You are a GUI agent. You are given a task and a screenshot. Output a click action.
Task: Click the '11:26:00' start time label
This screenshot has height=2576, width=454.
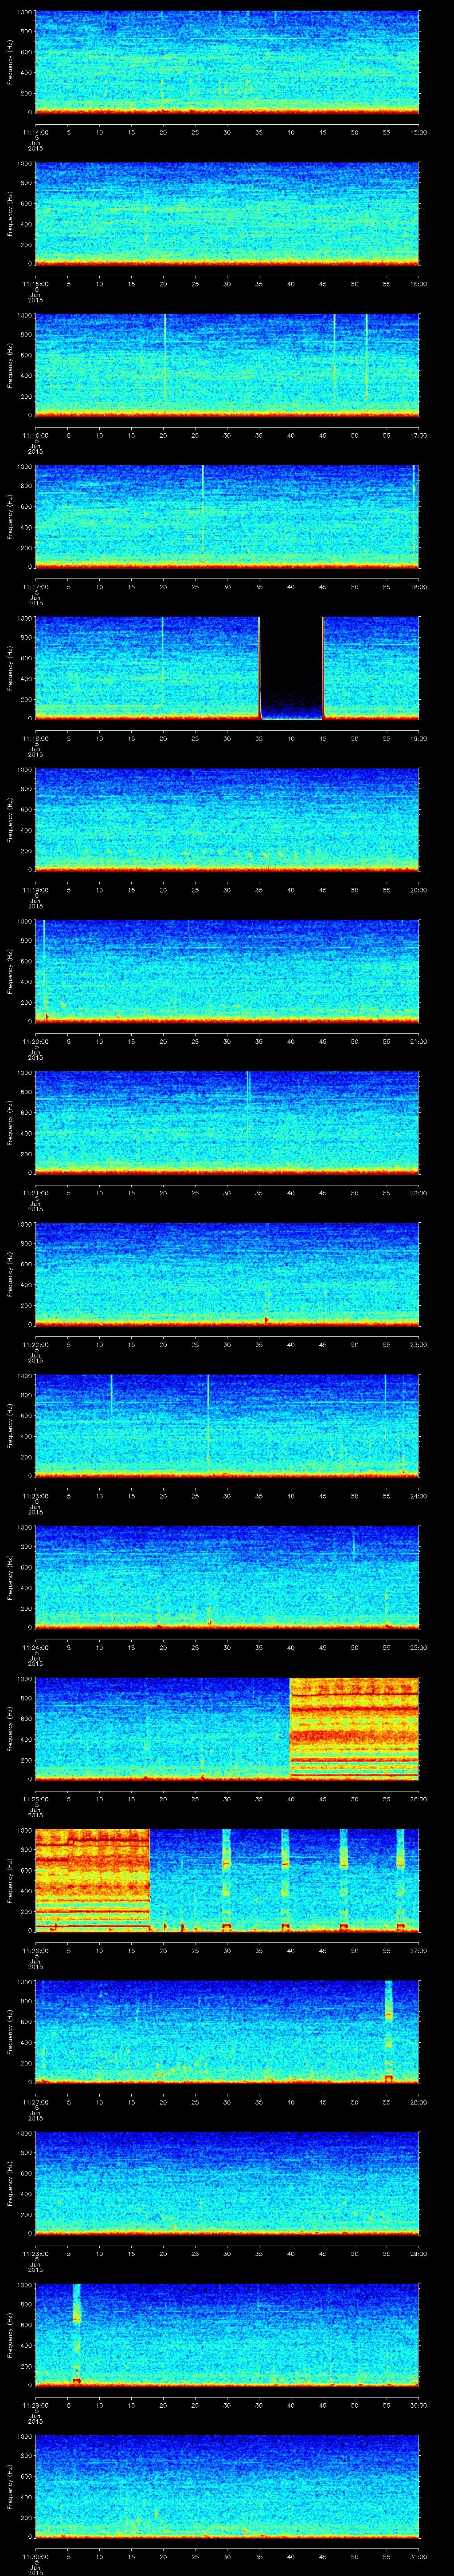(35, 1950)
